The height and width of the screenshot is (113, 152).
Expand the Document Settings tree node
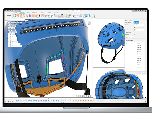point(7,24)
